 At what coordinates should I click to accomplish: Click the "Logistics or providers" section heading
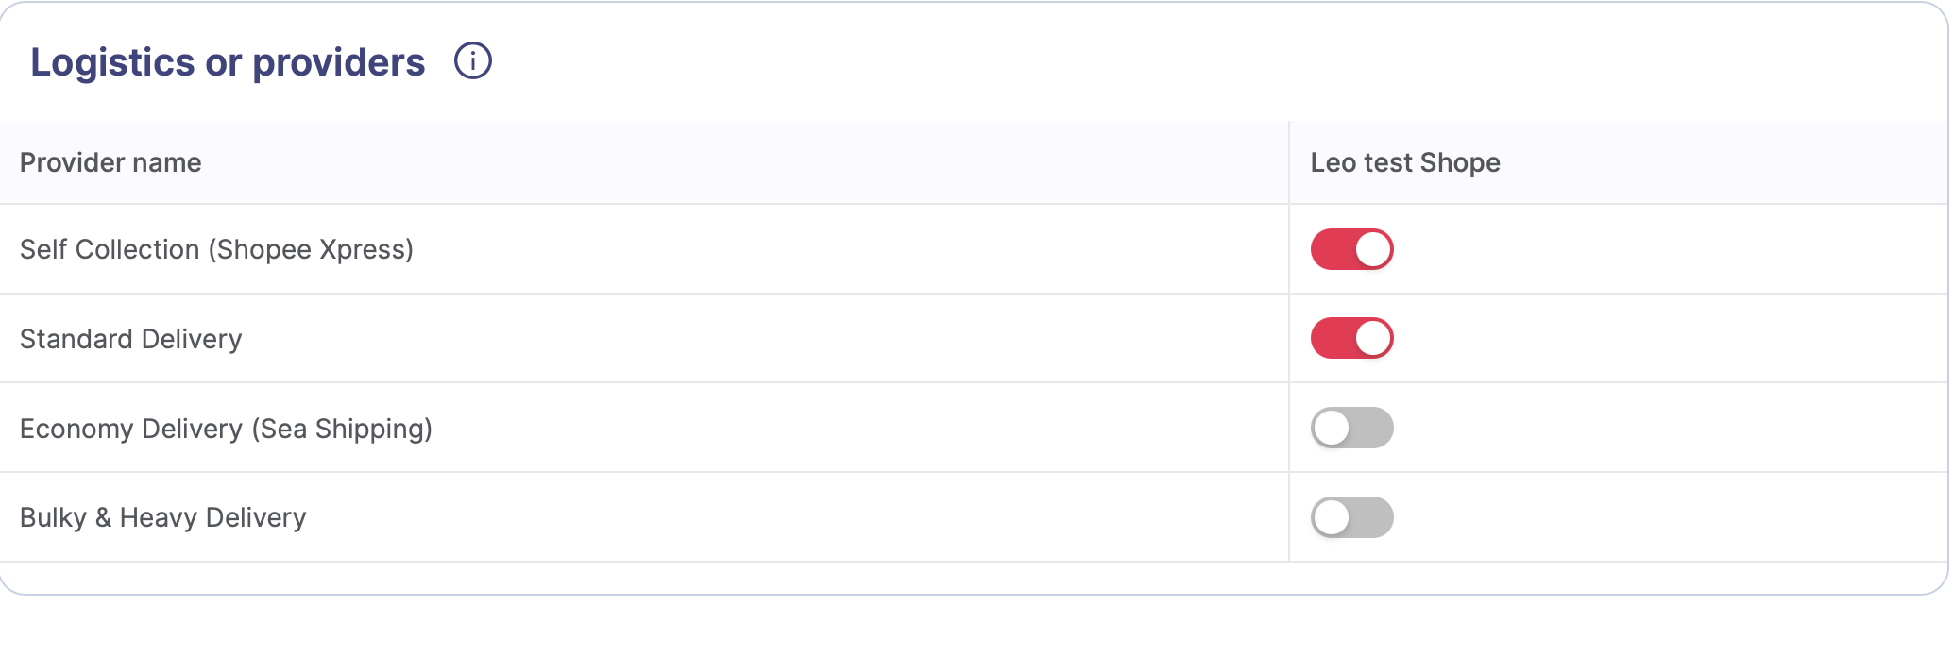pos(228,62)
